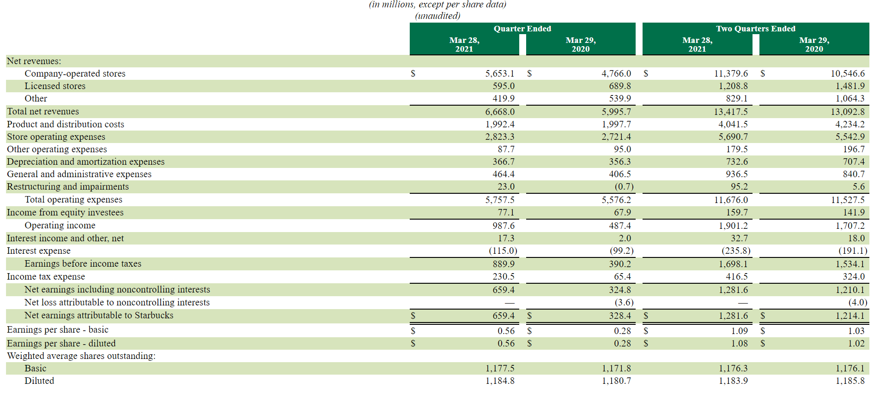Click the 'Total net revenues' label

coord(43,111)
